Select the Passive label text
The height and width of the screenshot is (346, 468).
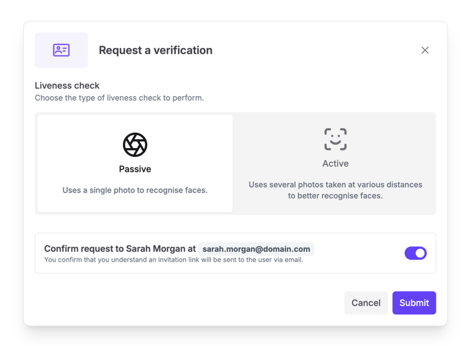(135, 169)
